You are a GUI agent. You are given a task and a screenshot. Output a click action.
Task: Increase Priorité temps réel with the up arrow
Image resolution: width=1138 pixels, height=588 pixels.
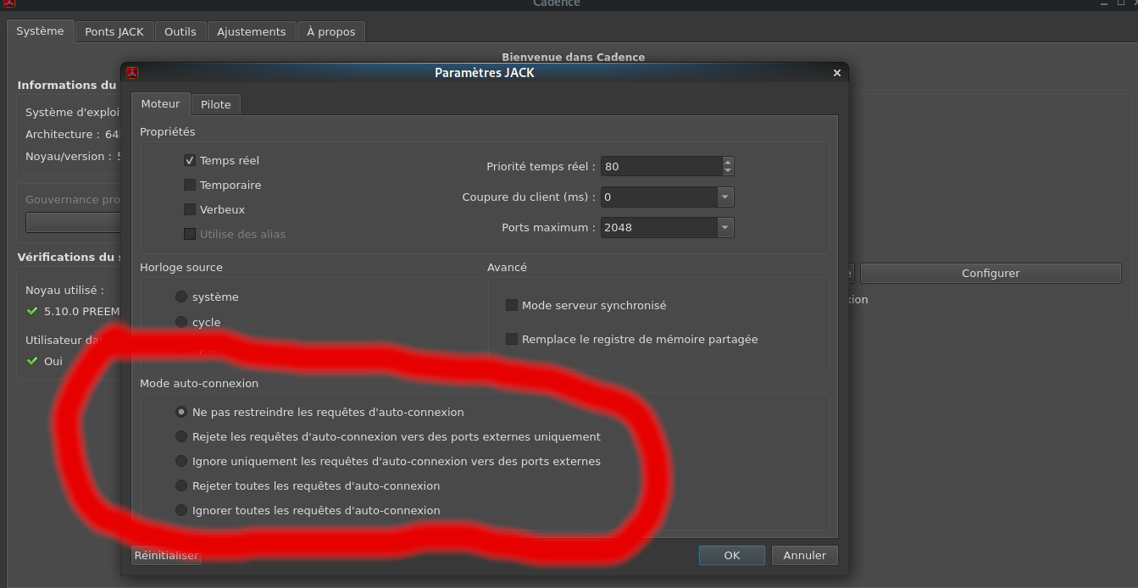point(728,162)
